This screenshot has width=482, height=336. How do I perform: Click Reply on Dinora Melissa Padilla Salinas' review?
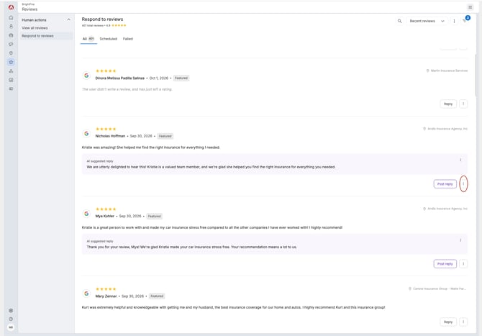tap(448, 104)
